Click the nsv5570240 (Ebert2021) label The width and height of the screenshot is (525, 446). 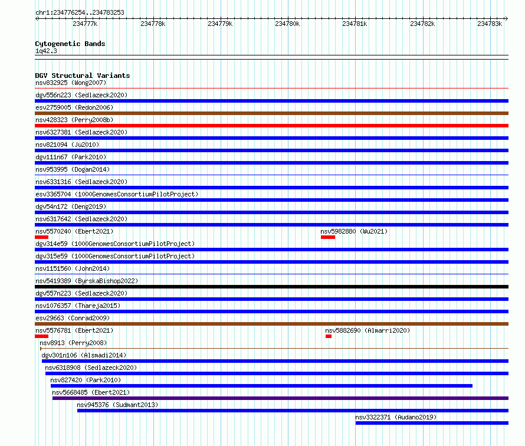[74, 231]
